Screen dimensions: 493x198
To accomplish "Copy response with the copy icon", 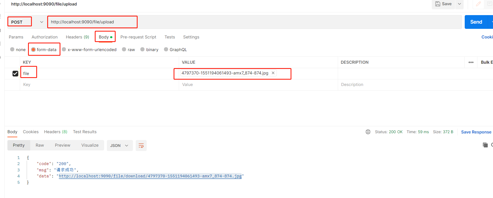I will pos(485,145).
